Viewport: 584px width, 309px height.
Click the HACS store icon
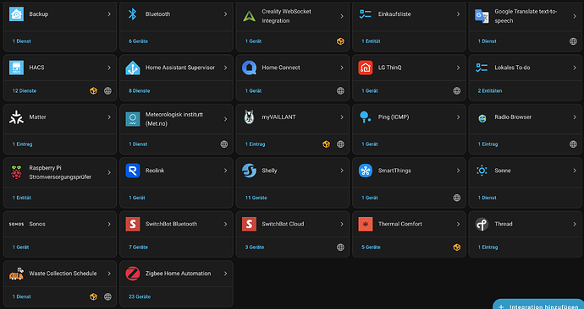coord(16,68)
